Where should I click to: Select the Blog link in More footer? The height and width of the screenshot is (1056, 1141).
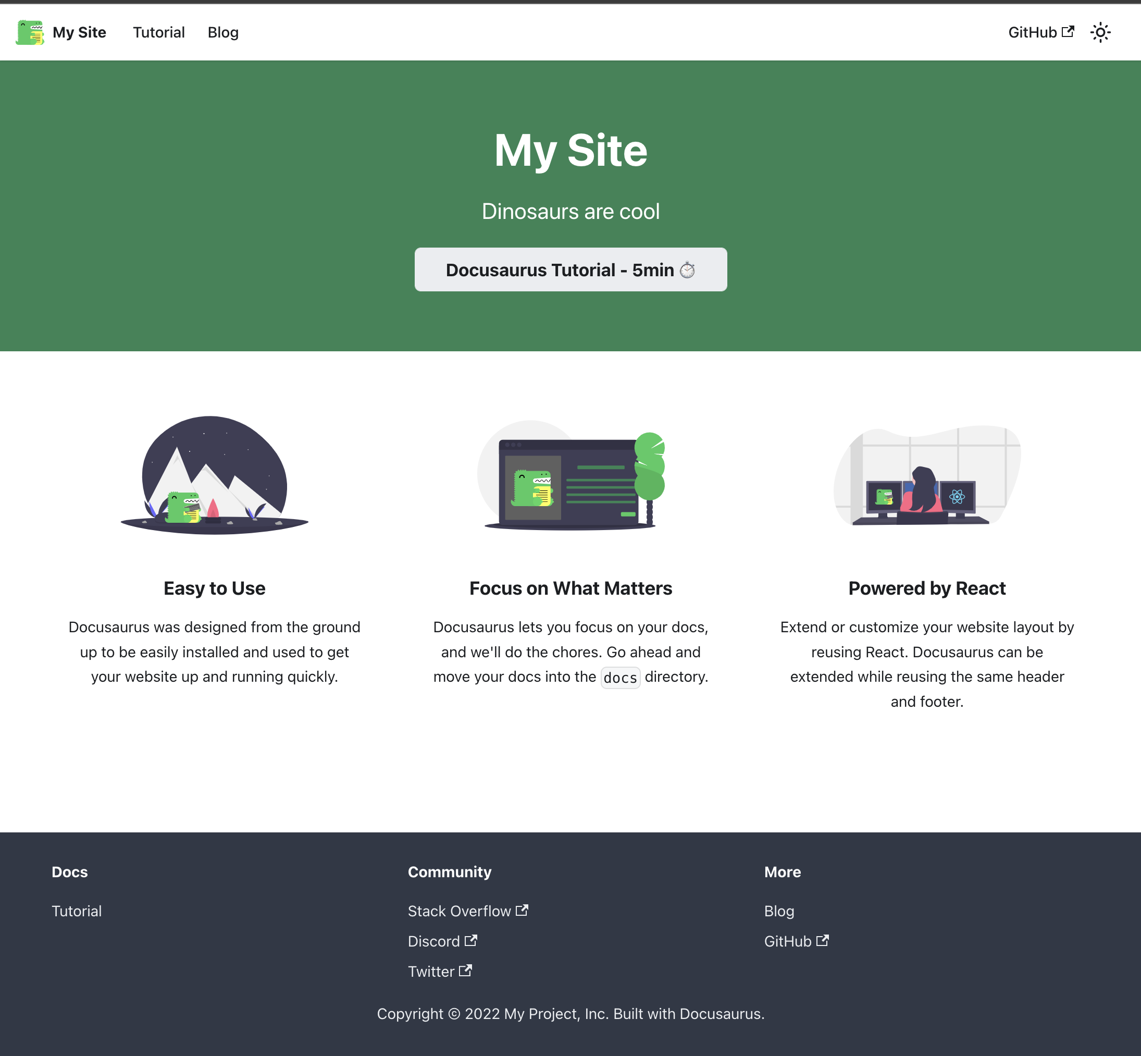point(778,910)
